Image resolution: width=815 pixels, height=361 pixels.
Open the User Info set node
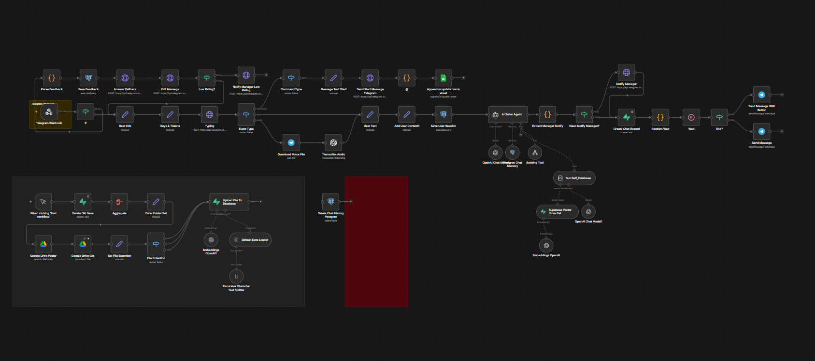point(125,114)
